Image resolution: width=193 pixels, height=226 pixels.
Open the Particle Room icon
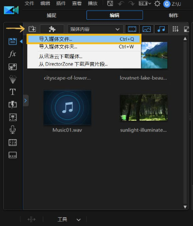pyautogui.click(x=13, y=80)
